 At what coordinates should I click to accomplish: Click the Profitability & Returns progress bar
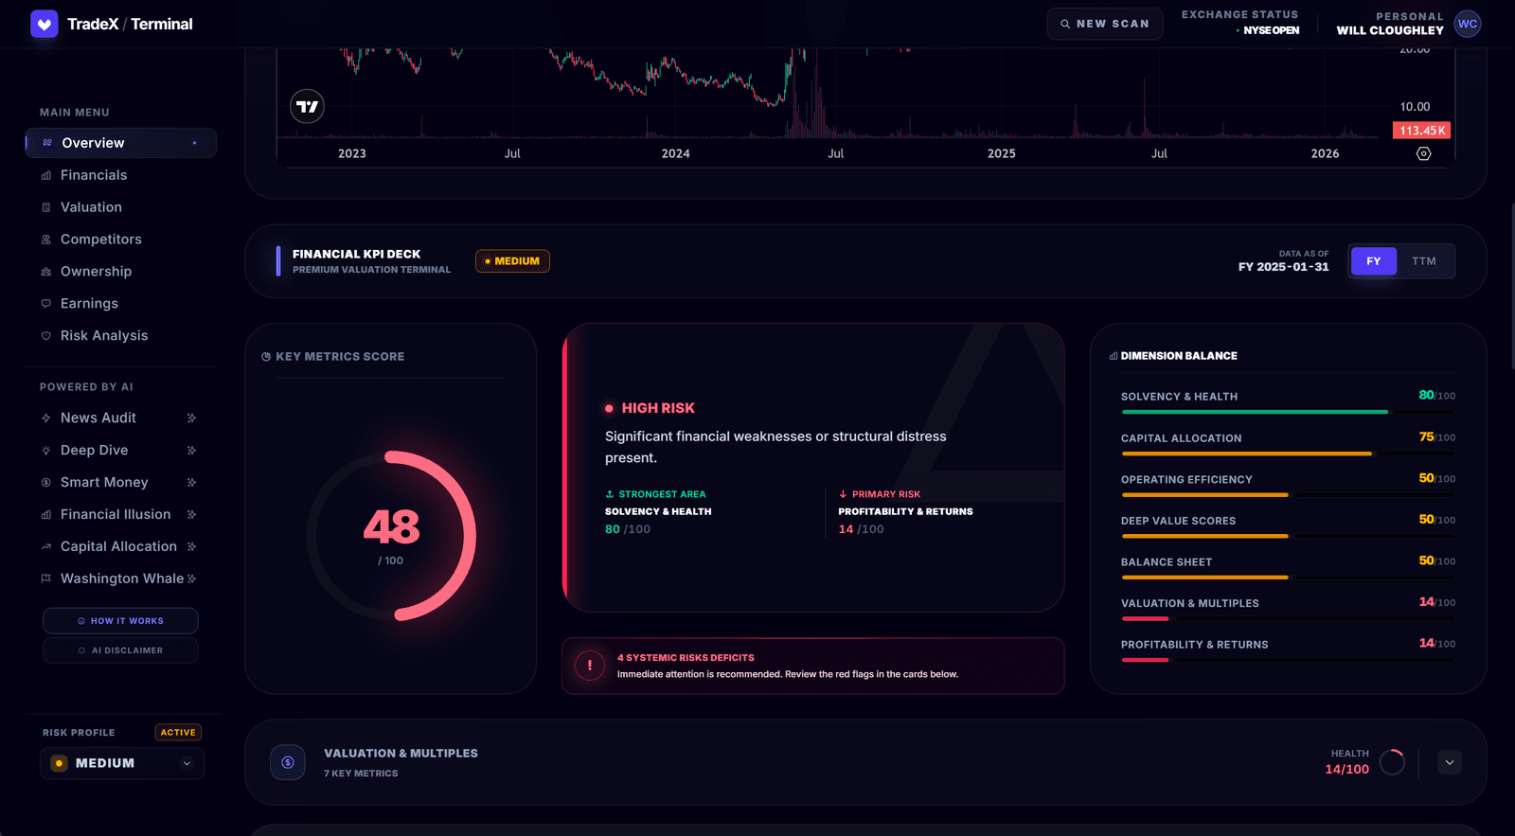pos(1288,660)
